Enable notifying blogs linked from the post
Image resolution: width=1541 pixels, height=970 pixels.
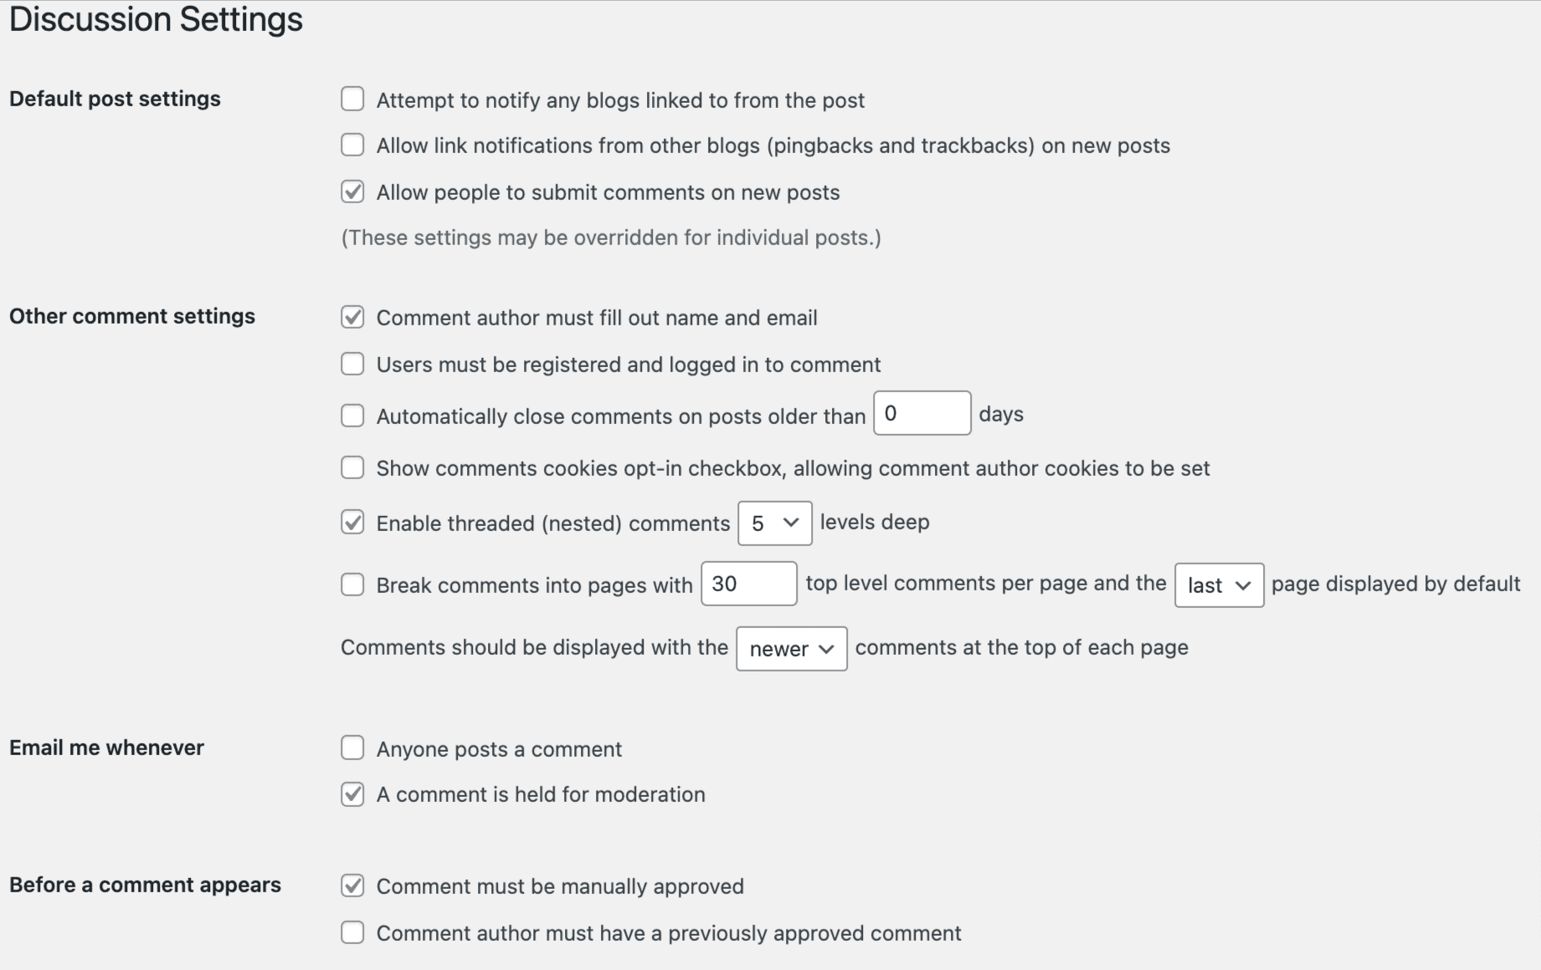tap(352, 99)
